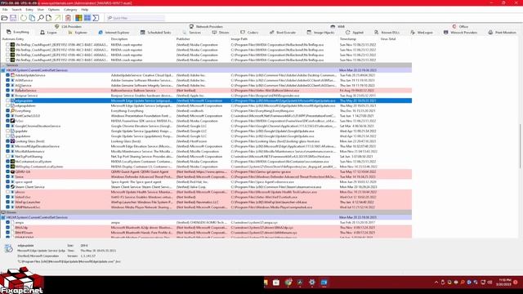Viewport: 523px width, 294px height.
Task: Toggle the hide Windows entries blue icon
Action: pos(87,18)
